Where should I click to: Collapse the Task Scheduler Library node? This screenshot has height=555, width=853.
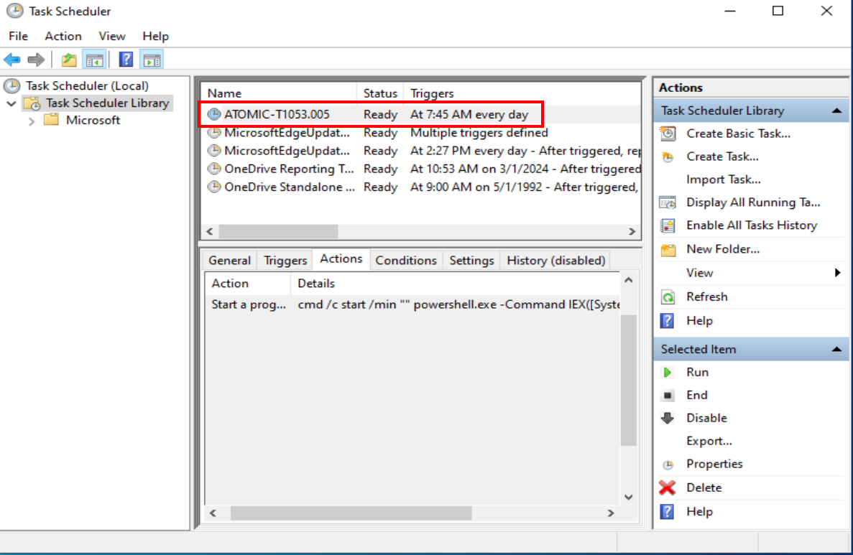pyautogui.click(x=11, y=103)
